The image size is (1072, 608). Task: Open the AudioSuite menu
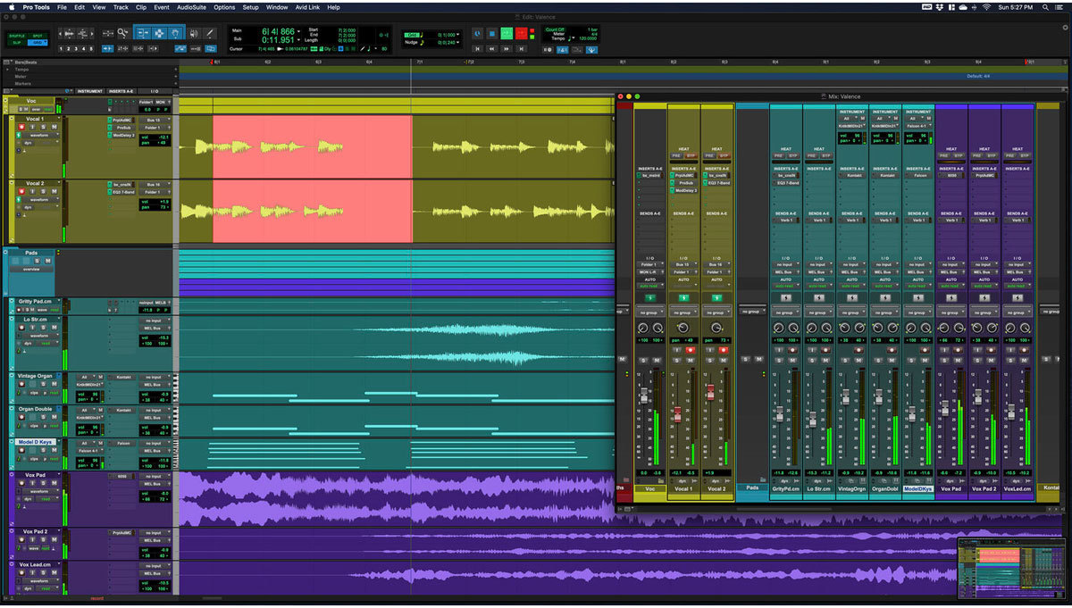coord(189,6)
